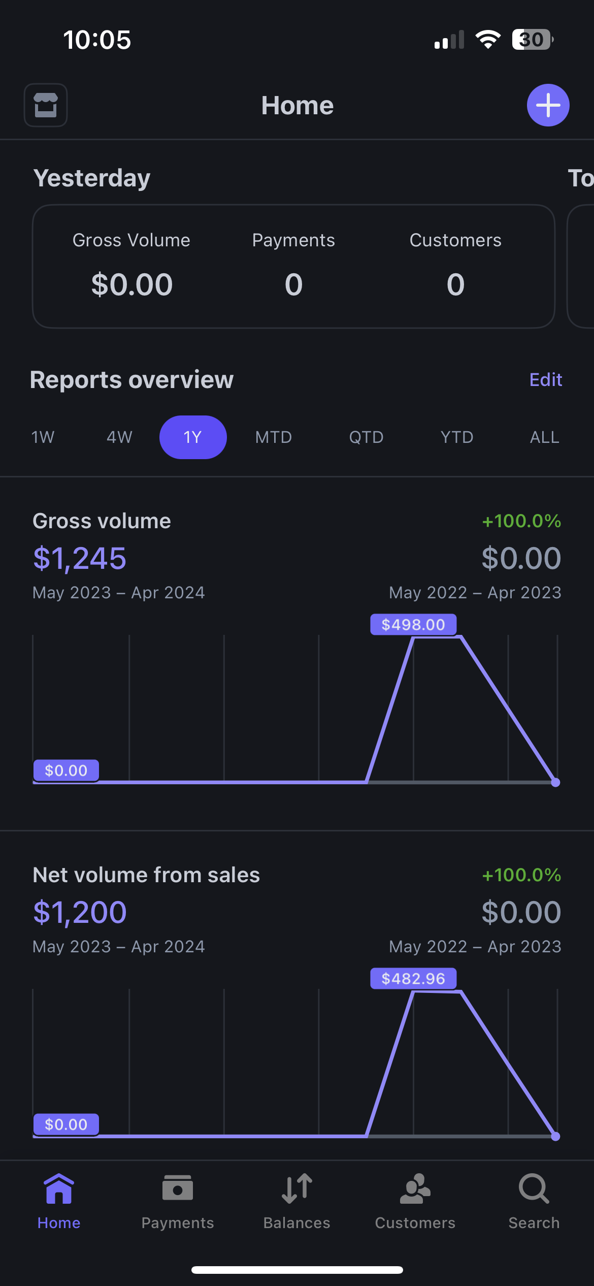Show ALL time range

[x=544, y=437]
